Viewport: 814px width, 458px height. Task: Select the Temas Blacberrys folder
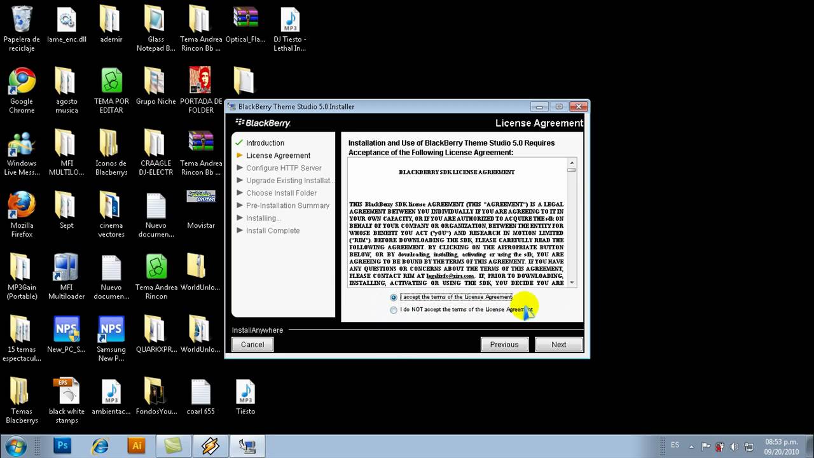[22, 401]
